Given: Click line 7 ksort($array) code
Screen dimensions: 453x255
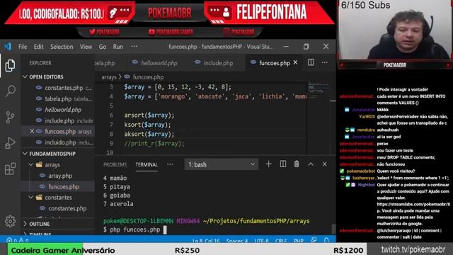Looking at the screenshot, I should 147,125.
